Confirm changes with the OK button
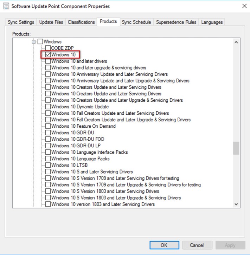The width and height of the screenshot is (250, 255). [164, 245]
